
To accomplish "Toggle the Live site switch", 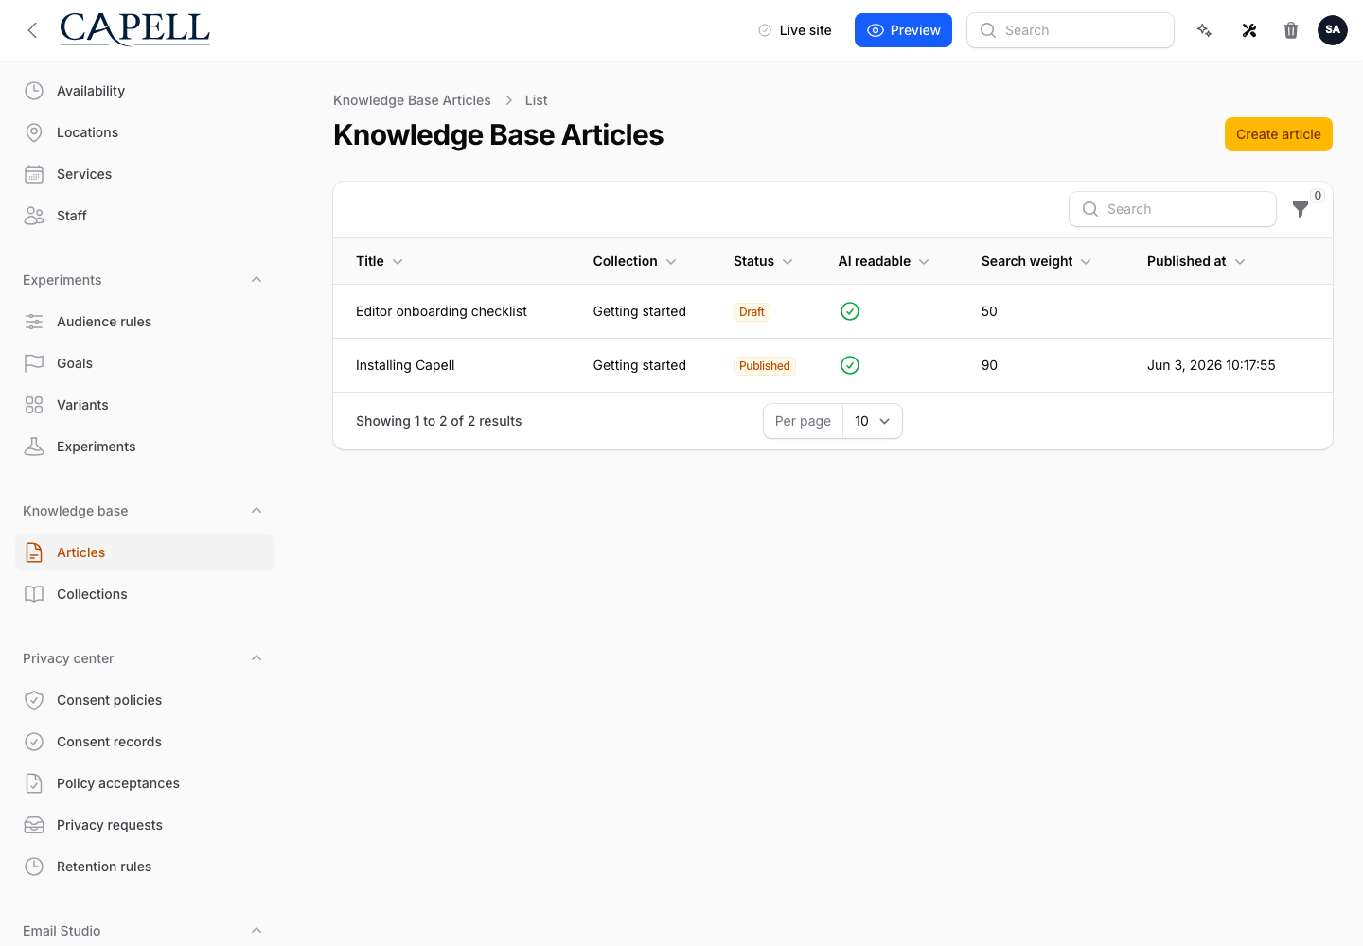I will [x=795, y=30].
